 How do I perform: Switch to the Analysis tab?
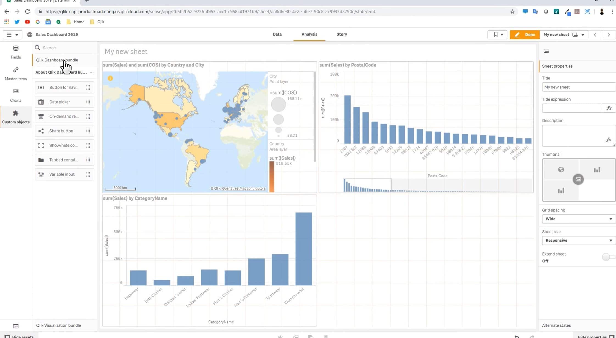pos(309,34)
